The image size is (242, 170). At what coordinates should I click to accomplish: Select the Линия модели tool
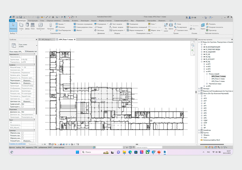[116, 27]
